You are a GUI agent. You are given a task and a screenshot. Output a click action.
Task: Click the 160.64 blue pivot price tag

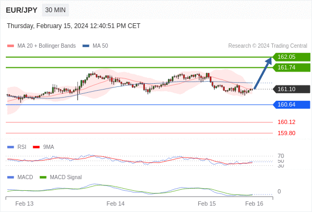(291, 105)
